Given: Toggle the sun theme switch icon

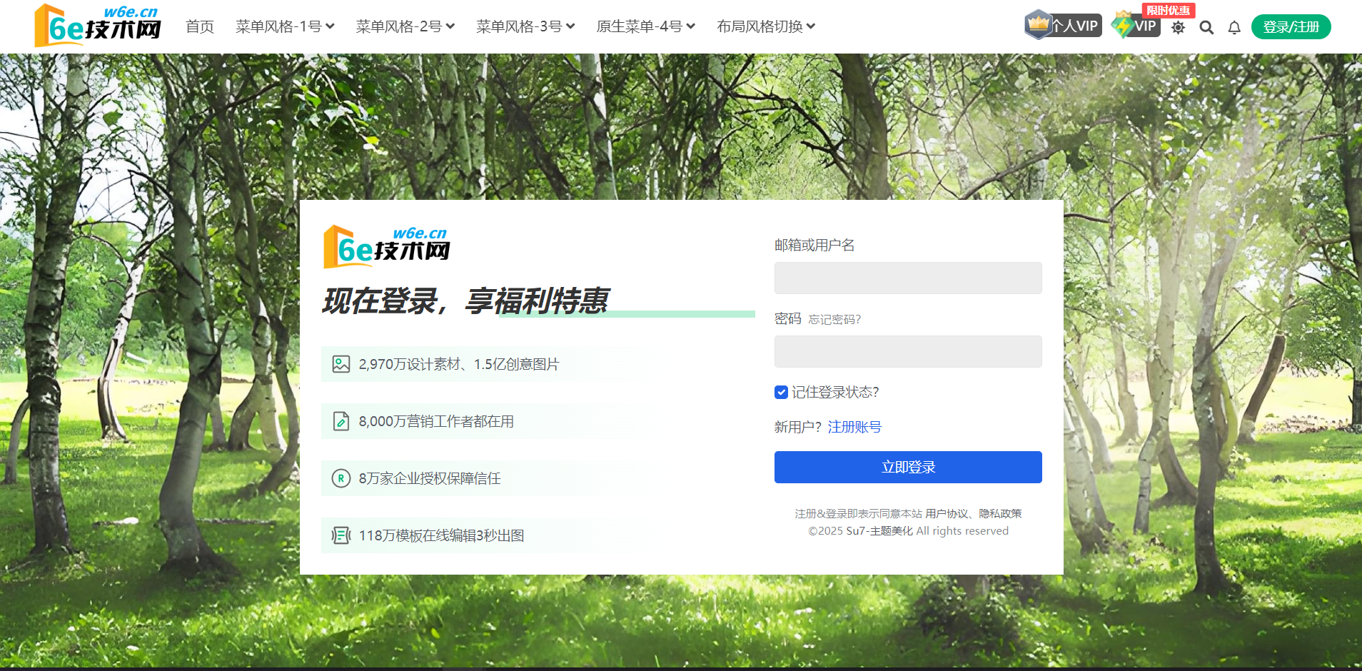Looking at the screenshot, I should (1178, 28).
